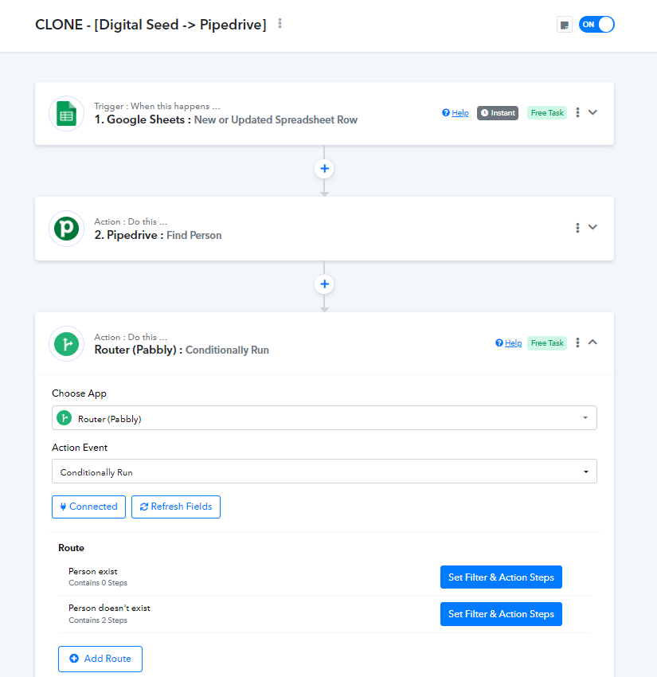Viewport: 657px width, 677px height.
Task: Click the Person doesn't exist route name
Action: (x=109, y=608)
